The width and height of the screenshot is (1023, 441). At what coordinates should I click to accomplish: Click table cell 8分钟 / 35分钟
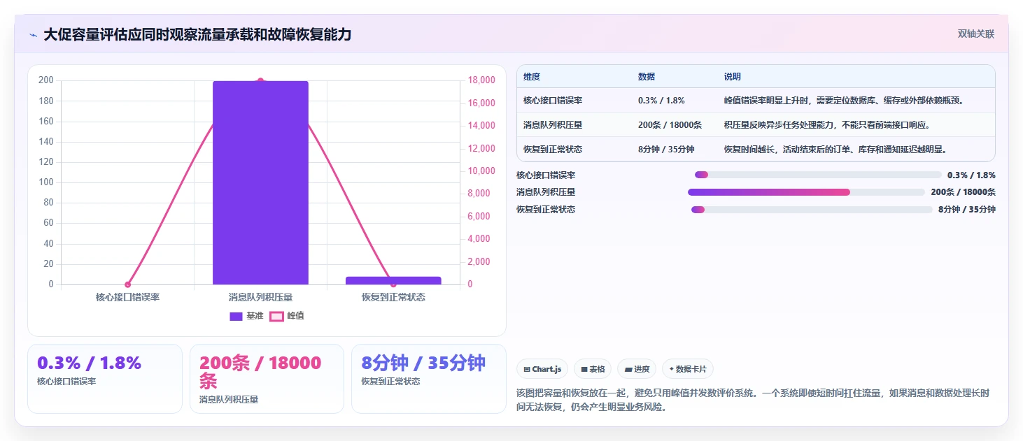click(666, 150)
